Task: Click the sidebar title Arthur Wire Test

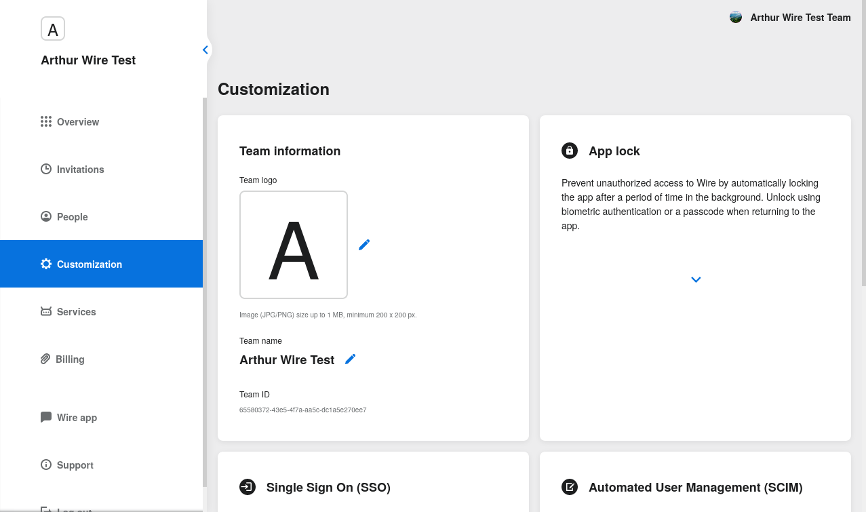Action: coord(88,60)
